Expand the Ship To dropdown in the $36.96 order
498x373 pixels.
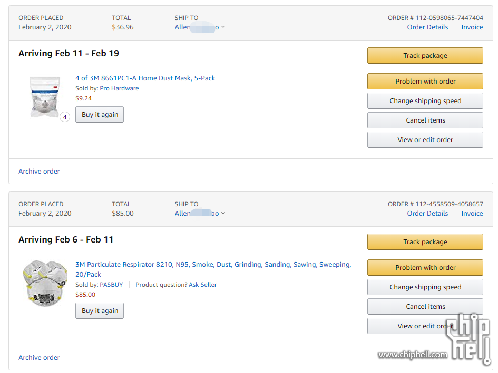click(200, 27)
